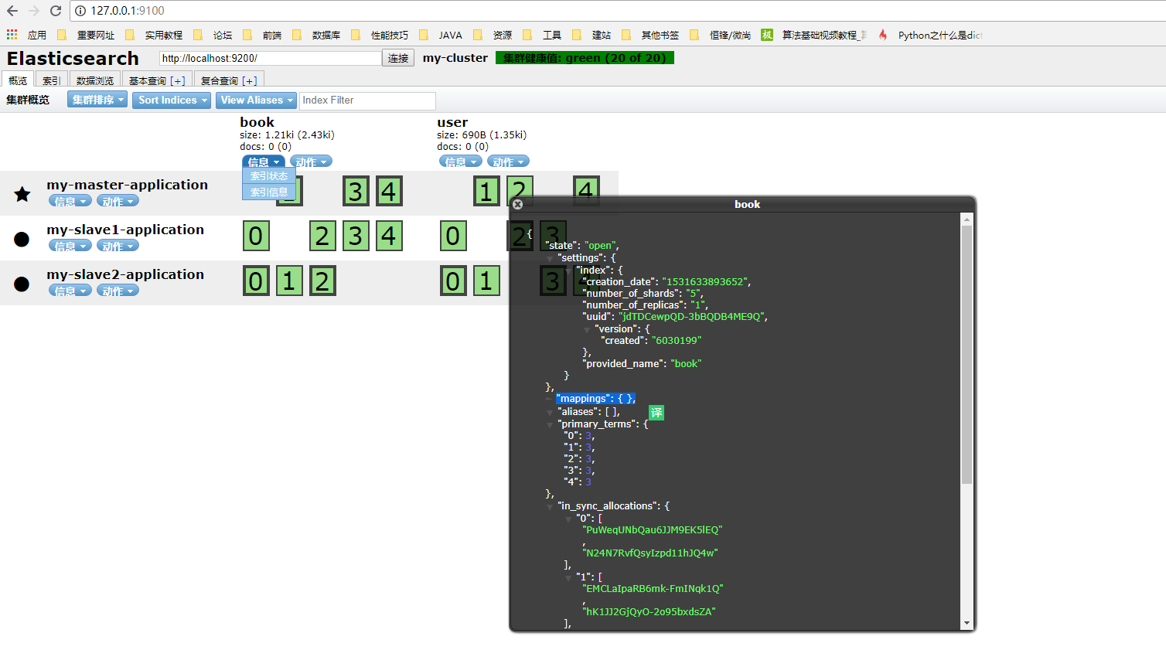Click the site information icon in address bar
This screenshot has height=667, width=1166.
coord(80,11)
